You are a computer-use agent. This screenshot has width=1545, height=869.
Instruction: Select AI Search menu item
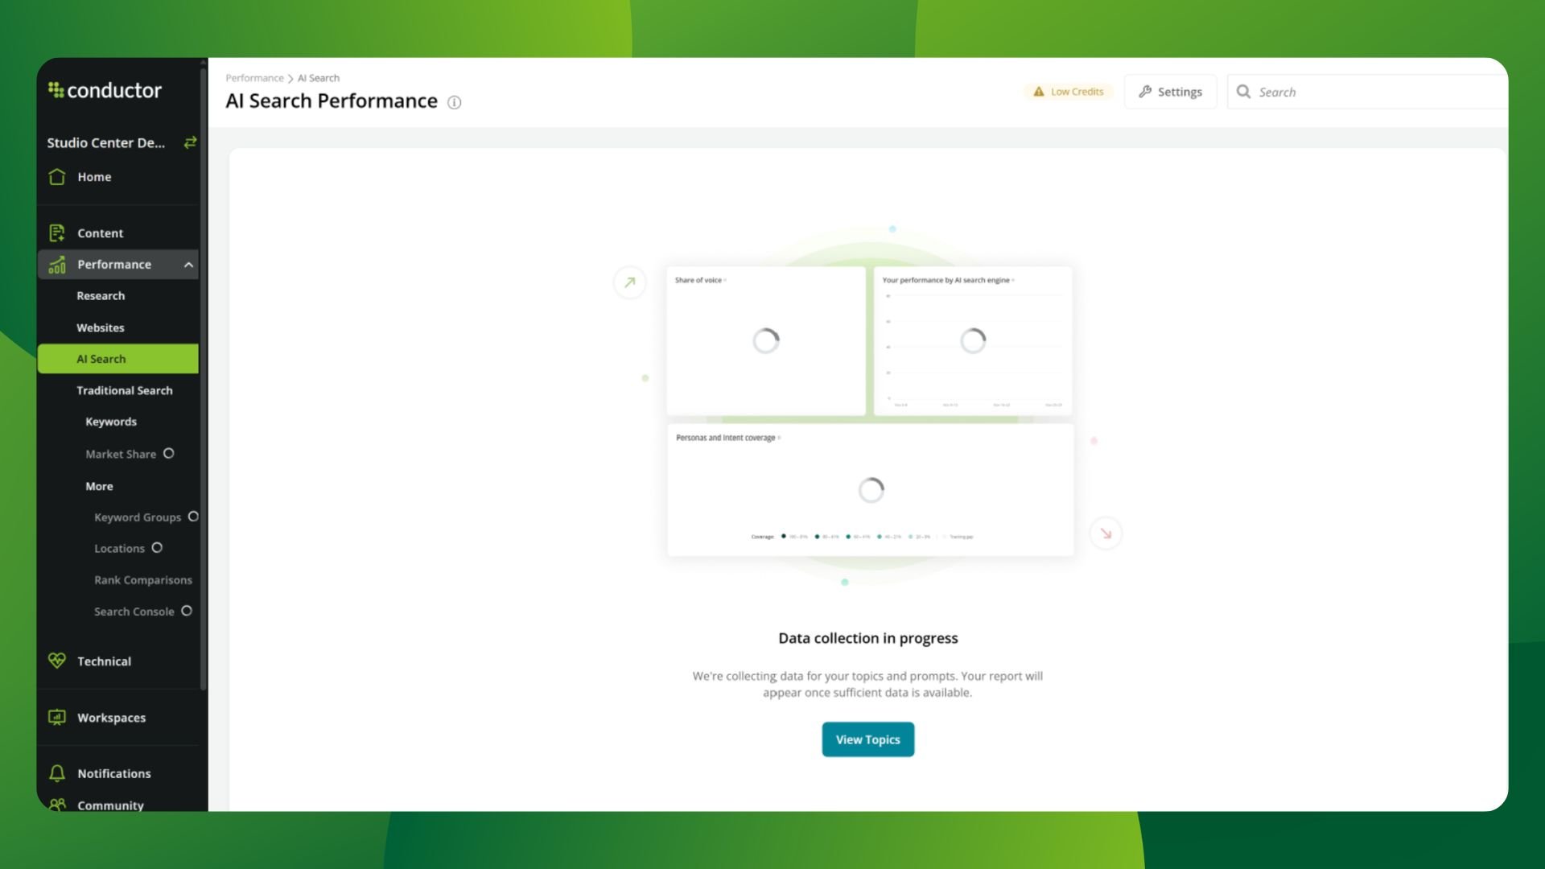[117, 359]
